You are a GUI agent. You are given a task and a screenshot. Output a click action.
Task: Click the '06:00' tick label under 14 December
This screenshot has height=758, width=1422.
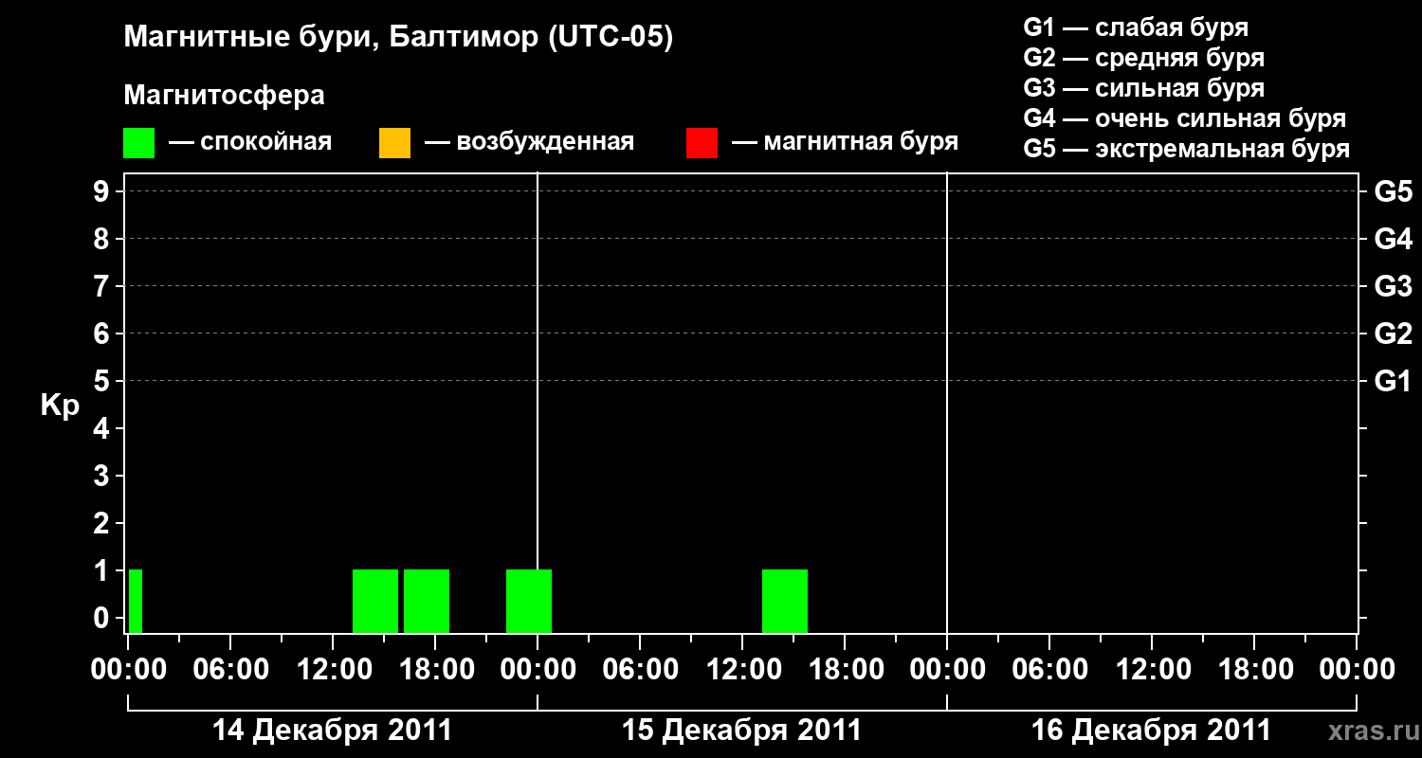pyautogui.click(x=230, y=669)
